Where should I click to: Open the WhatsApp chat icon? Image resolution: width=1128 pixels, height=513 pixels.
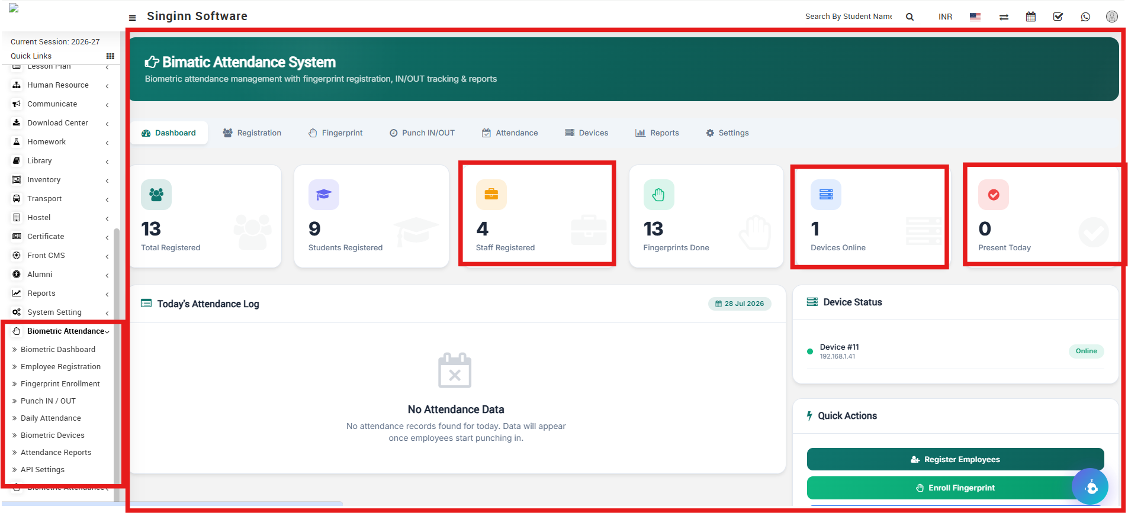1085,17
